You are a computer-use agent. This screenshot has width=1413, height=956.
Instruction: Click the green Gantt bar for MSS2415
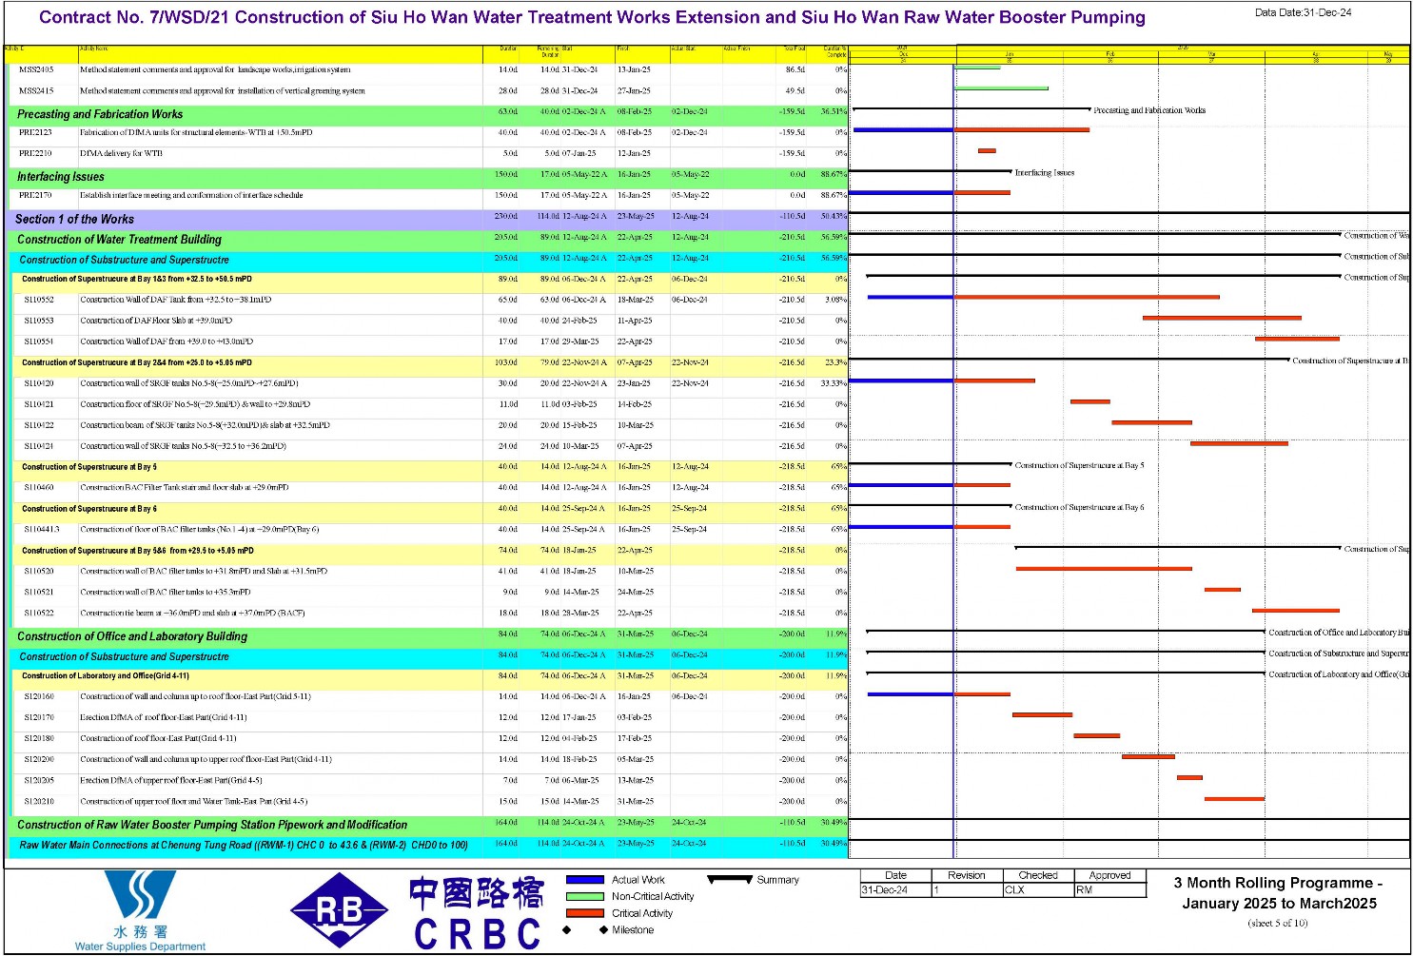[x=1001, y=88]
